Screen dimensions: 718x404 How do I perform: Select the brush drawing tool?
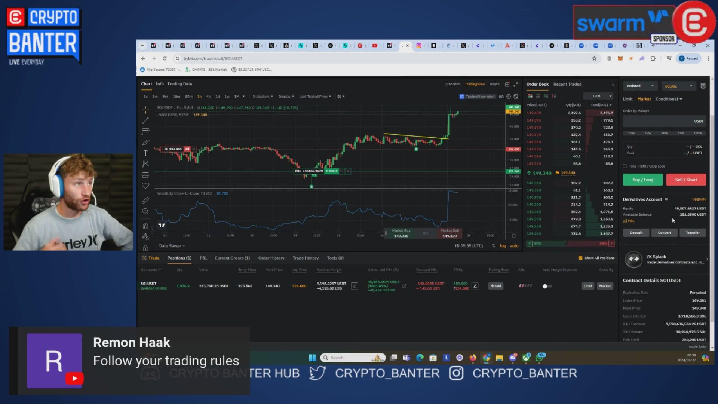click(145, 143)
